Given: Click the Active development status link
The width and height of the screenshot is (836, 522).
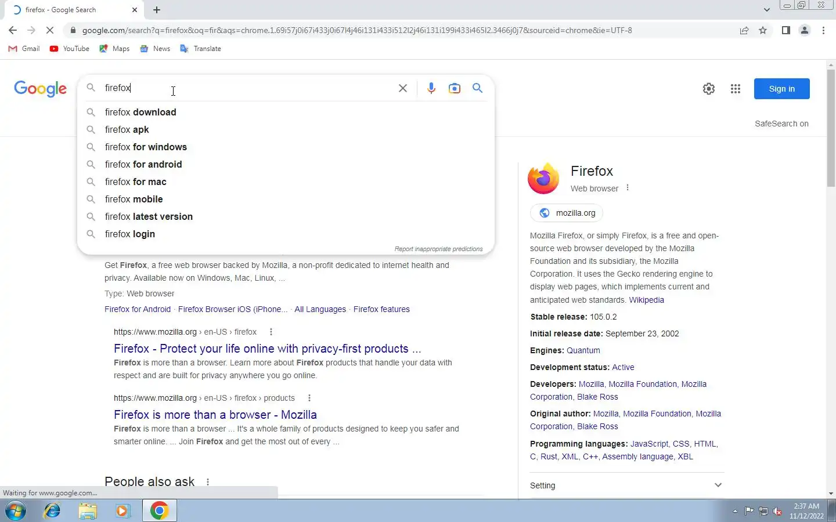Looking at the screenshot, I should pos(623,367).
